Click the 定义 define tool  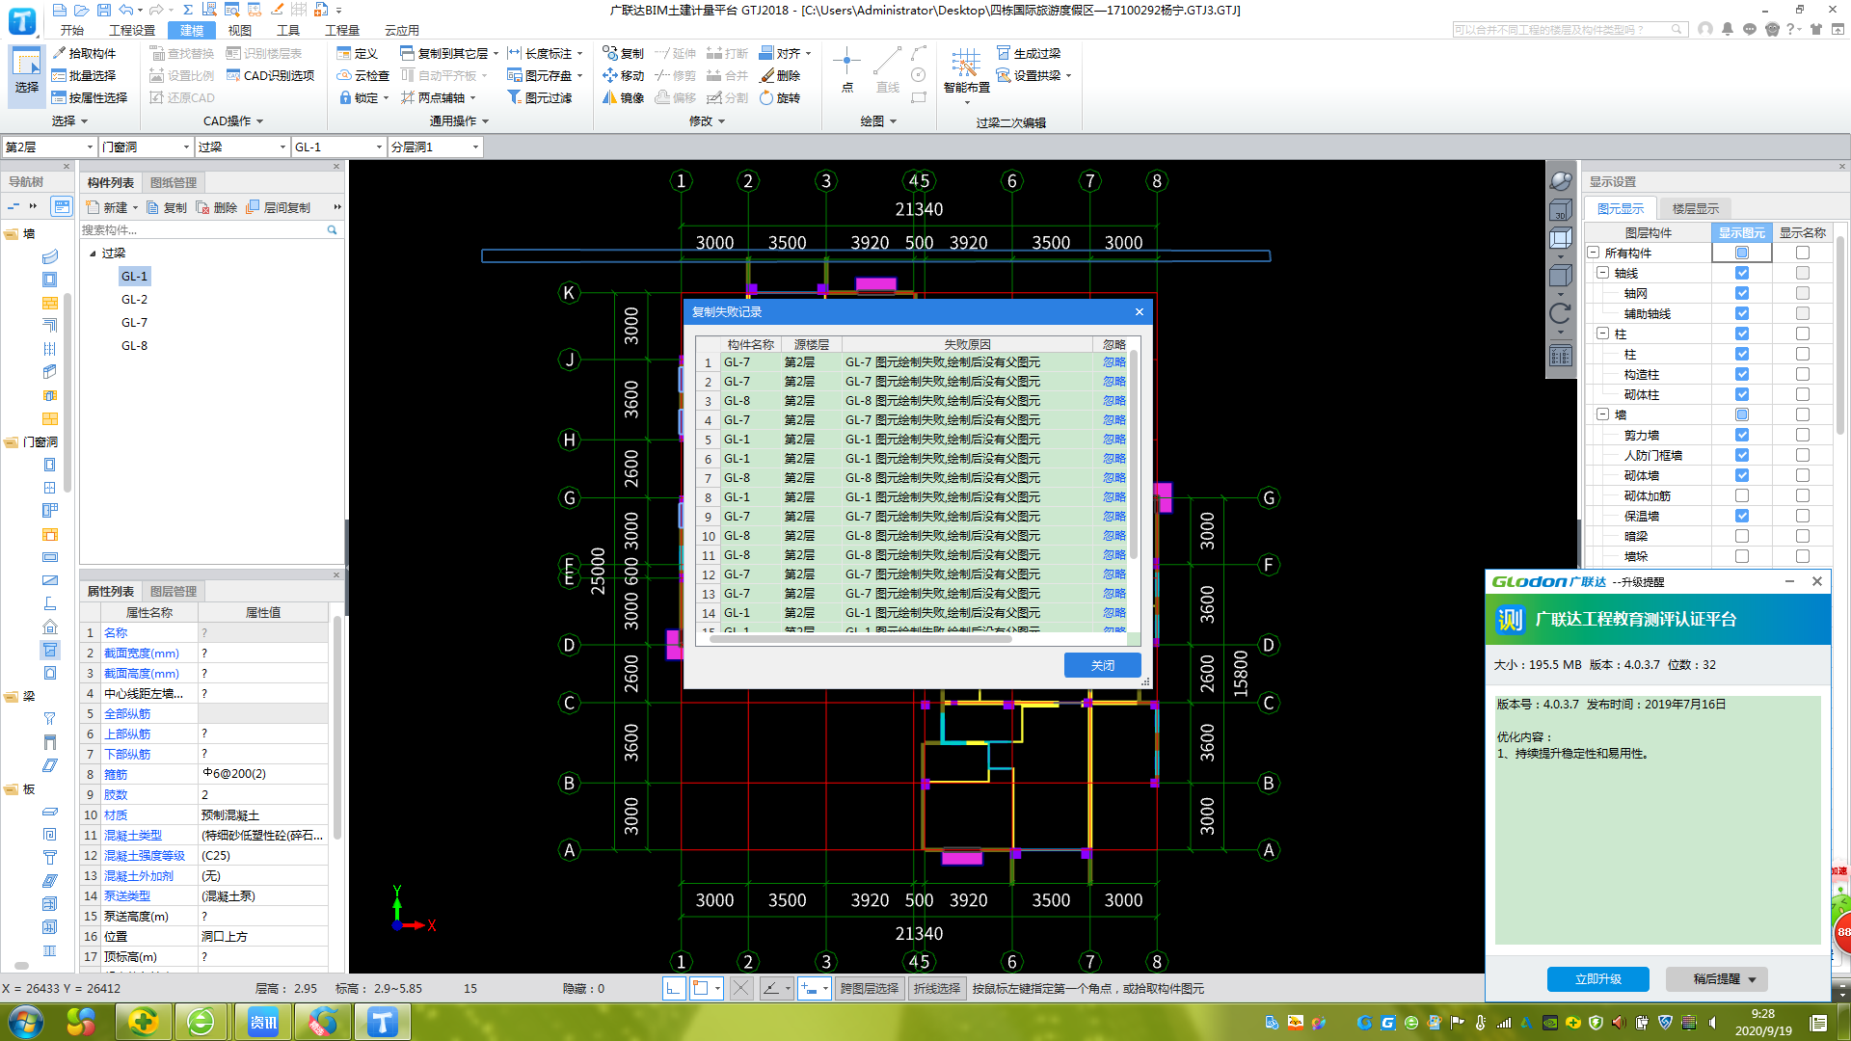coord(358,53)
